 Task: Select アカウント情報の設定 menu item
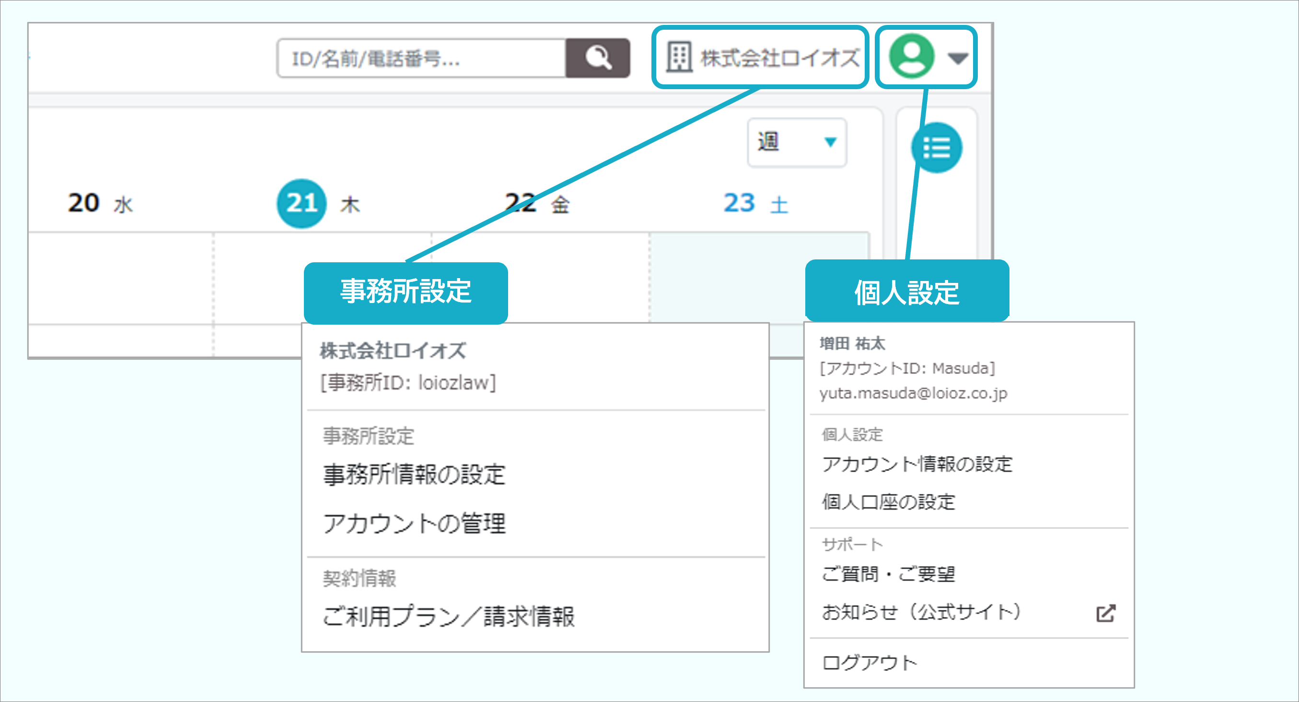point(917,464)
